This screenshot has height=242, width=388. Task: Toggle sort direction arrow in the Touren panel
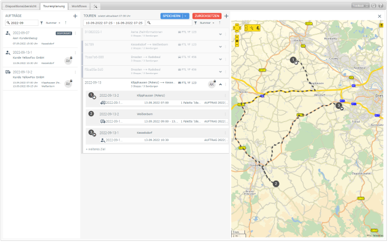pos(220,23)
